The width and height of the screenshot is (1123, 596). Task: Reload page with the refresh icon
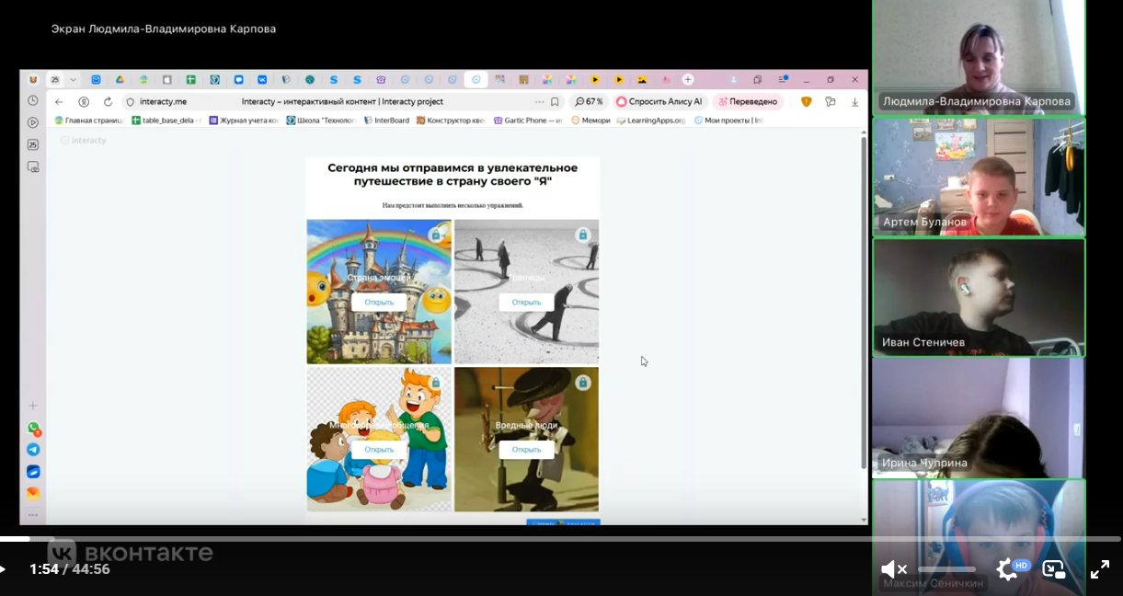[108, 102]
